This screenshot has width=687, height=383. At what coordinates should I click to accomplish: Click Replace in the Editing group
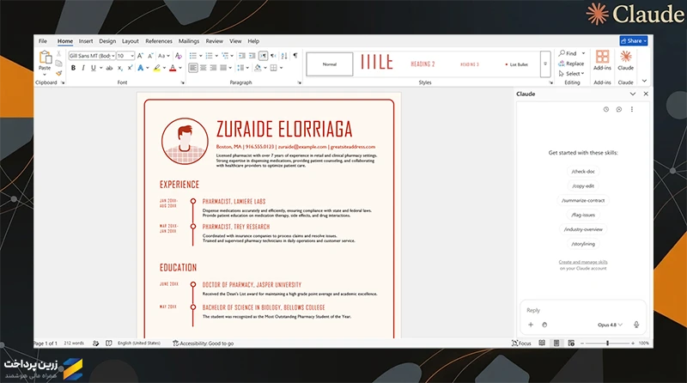tap(571, 64)
